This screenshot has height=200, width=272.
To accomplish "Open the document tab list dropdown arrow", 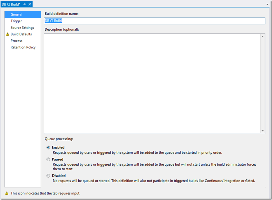I will (x=267, y=4).
